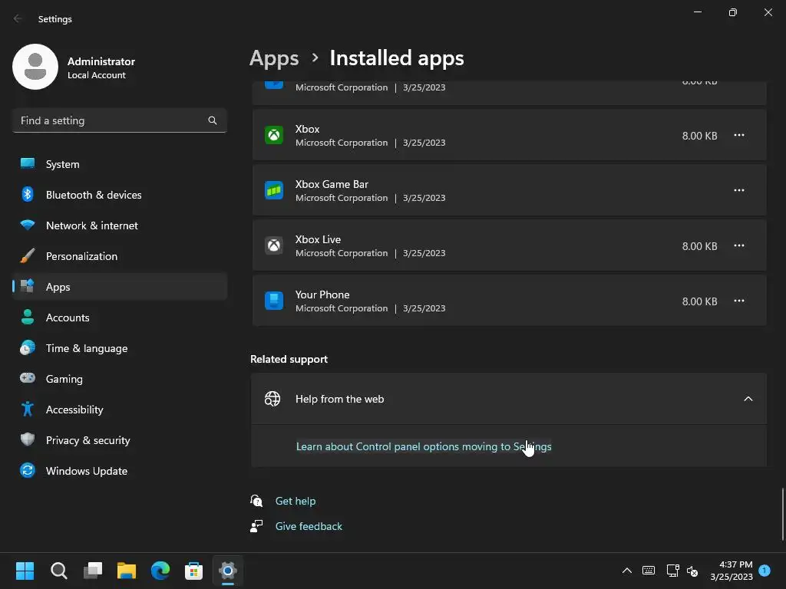The width and height of the screenshot is (786, 589).
Task: Open more options for Your Phone
Action: click(738, 301)
